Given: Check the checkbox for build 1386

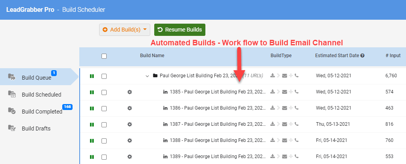Looking at the screenshot, I should tap(104, 109).
